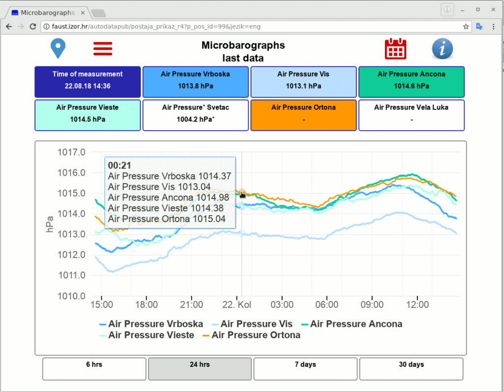Click the Google Translate extension icon
This screenshot has width=504, height=392.
[479, 26]
